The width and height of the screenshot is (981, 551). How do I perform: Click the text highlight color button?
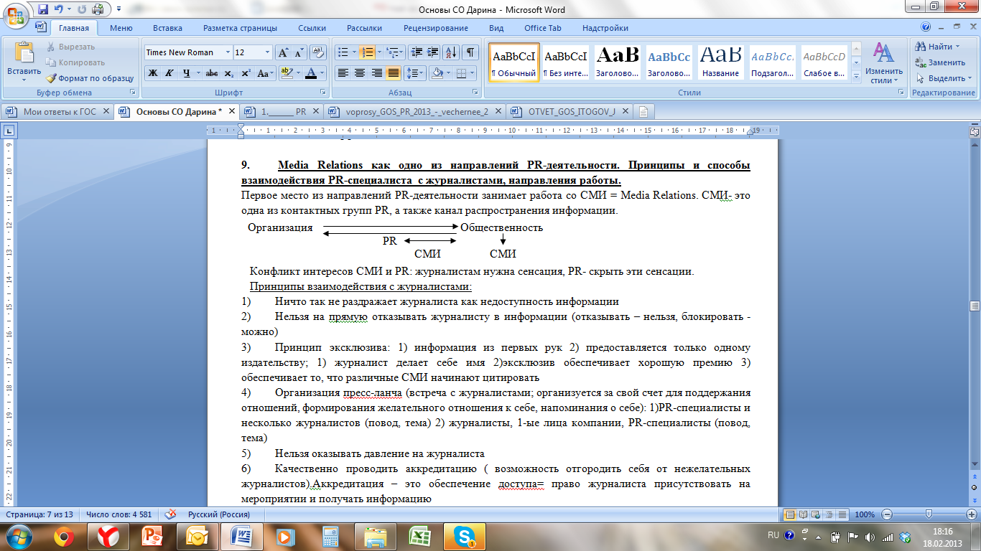[x=286, y=73]
